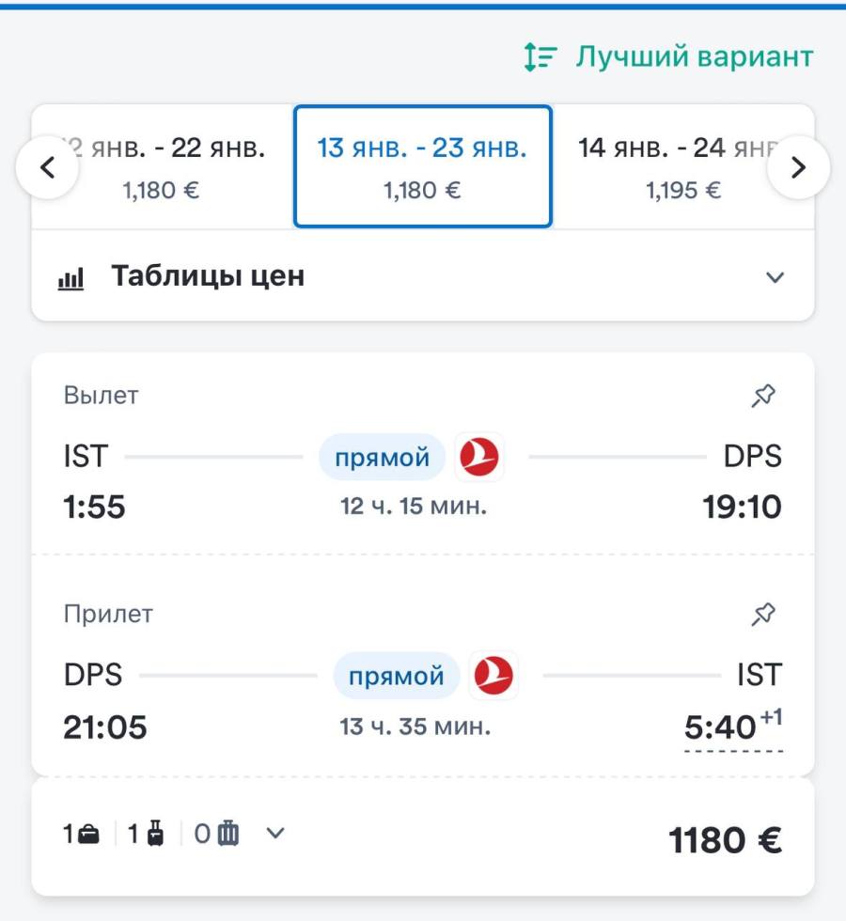Pin the Прилет return flight
This screenshot has height=921, width=846.
coord(763,615)
